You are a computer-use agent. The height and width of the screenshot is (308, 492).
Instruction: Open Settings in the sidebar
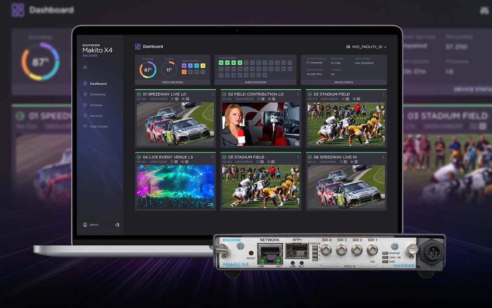pos(93,105)
